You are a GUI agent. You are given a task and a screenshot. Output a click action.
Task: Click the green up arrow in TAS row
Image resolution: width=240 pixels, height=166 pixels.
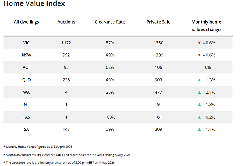click(x=199, y=117)
